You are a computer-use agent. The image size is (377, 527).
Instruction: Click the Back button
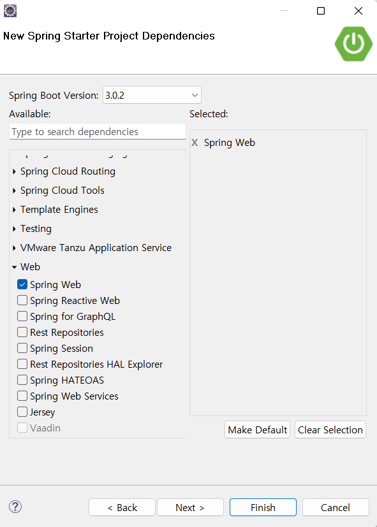pyautogui.click(x=122, y=507)
